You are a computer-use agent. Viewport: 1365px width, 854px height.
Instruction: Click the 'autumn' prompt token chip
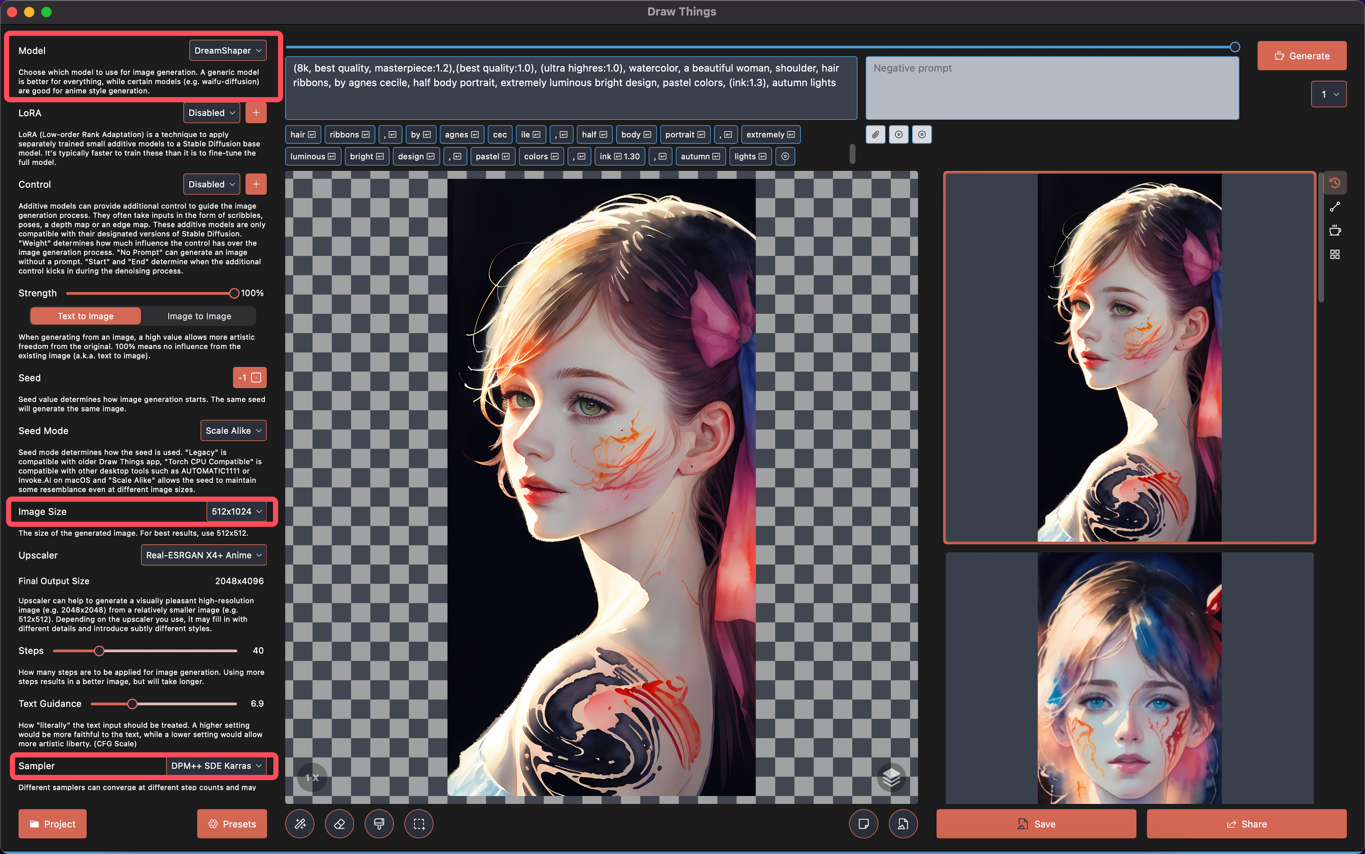(x=699, y=157)
